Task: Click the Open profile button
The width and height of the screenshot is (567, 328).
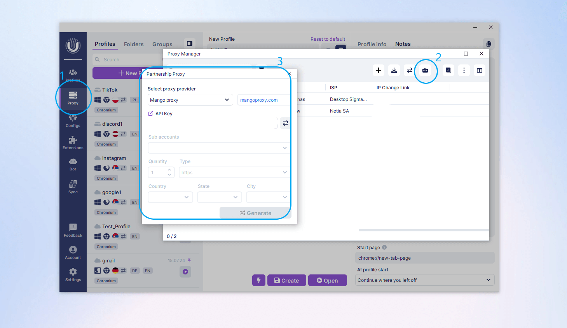Action: (327, 280)
